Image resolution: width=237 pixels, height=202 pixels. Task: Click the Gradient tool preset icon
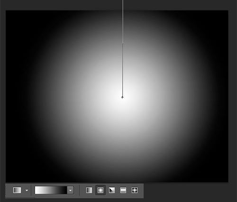click(x=17, y=190)
